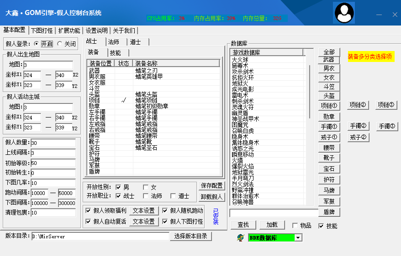401x256 pixels.
Task: Click the user avatar icon
Action: click(344, 13)
